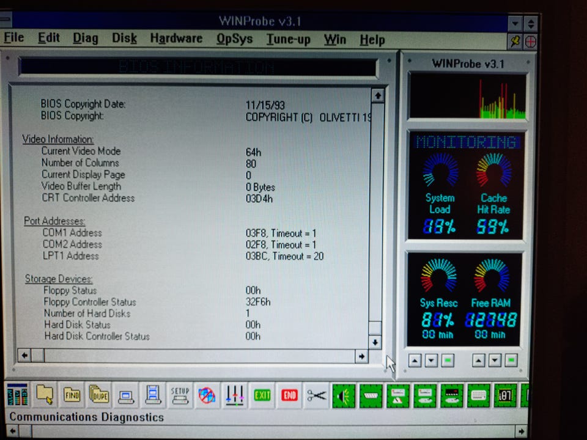Click the Floppy Controller Status value 32F6h
587x440 pixels.
258,302
